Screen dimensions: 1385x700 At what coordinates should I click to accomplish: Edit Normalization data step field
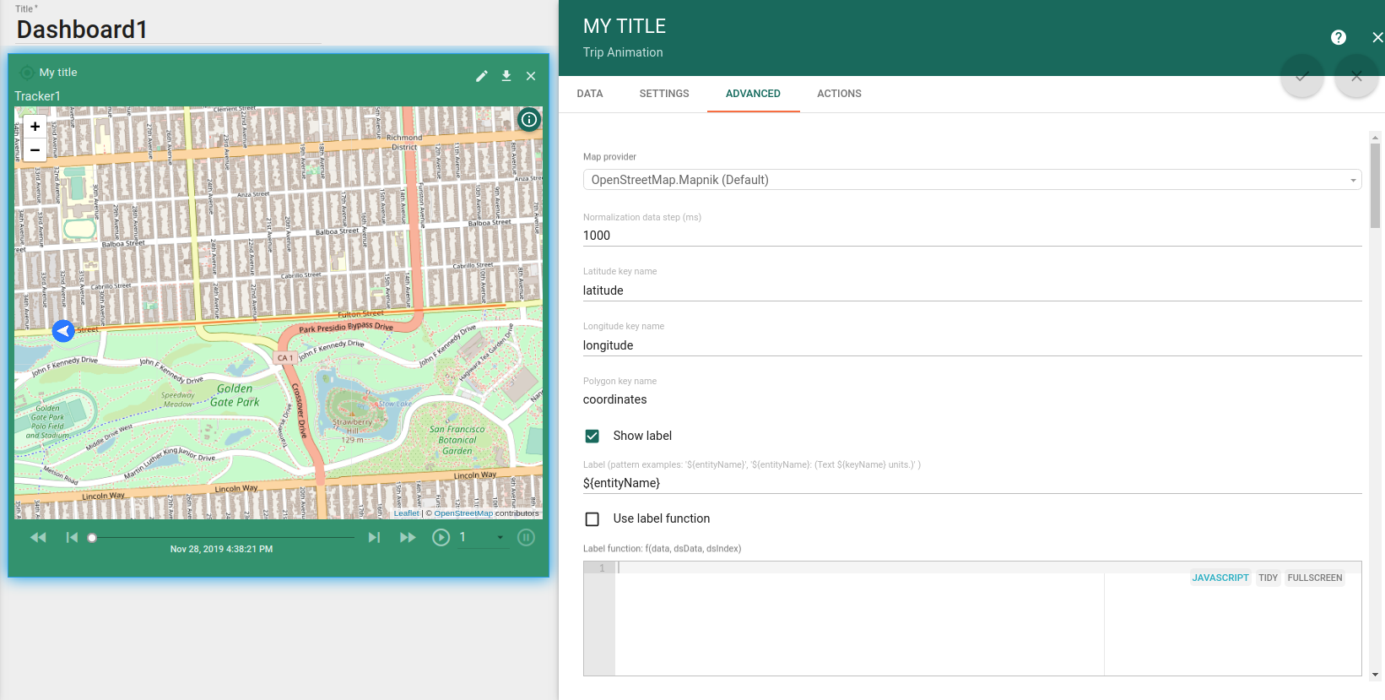click(x=972, y=236)
